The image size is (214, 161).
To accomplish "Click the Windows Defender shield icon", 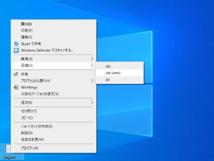I will point(16,50).
